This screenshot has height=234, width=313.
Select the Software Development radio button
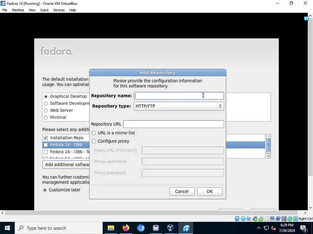(x=46, y=104)
